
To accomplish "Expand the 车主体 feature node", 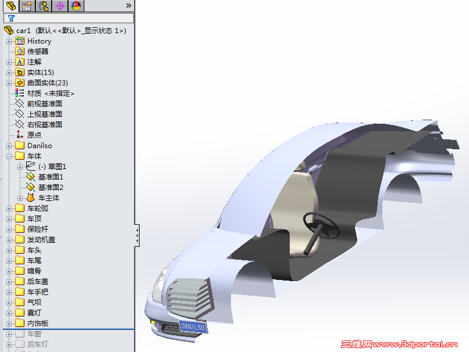I will [x=20, y=198].
